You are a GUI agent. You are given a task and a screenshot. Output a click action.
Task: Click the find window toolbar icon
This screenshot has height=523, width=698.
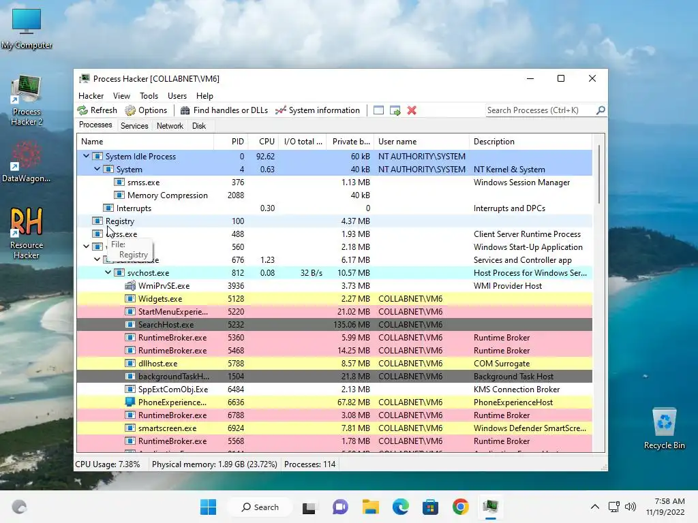coord(378,110)
